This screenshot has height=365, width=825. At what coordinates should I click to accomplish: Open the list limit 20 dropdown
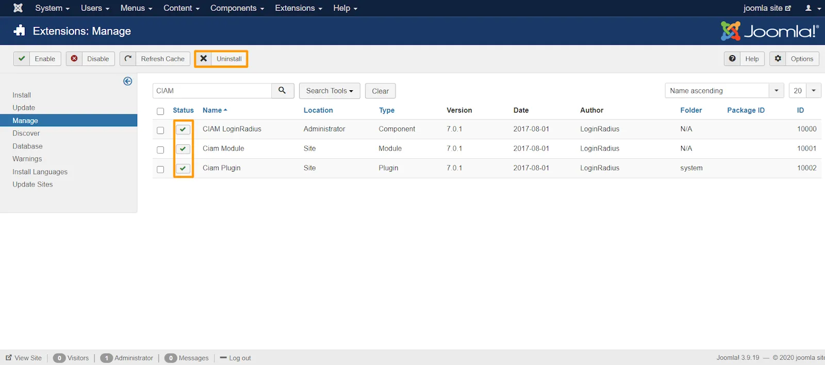tap(805, 91)
